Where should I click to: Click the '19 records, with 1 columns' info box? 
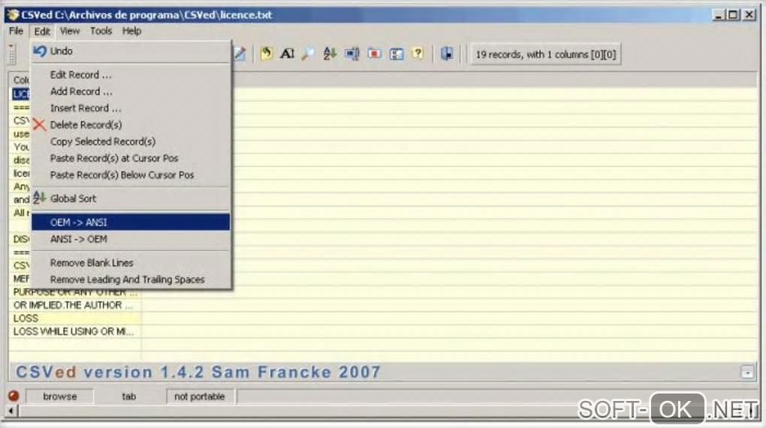[x=546, y=54]
